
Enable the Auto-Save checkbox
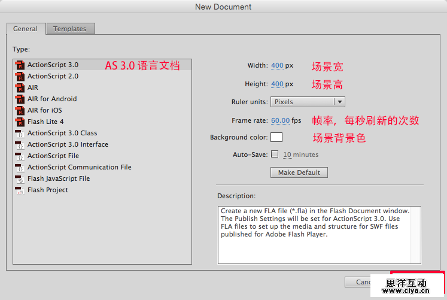click(275, 154)
